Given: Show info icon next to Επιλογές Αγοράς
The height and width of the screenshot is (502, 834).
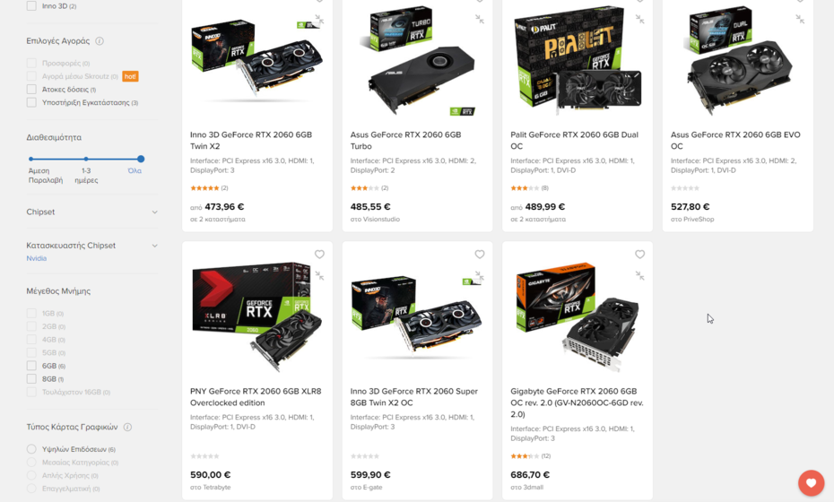Looking at the screenshot, I should pos(100,41).
